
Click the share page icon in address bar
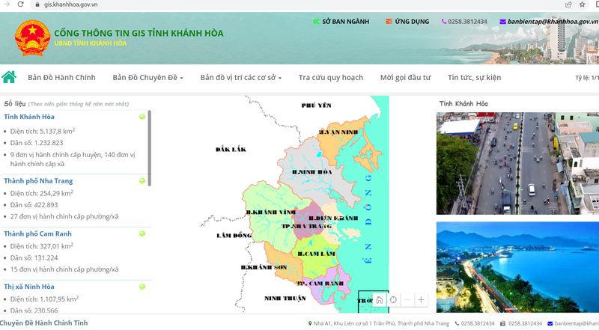point(568,4)
